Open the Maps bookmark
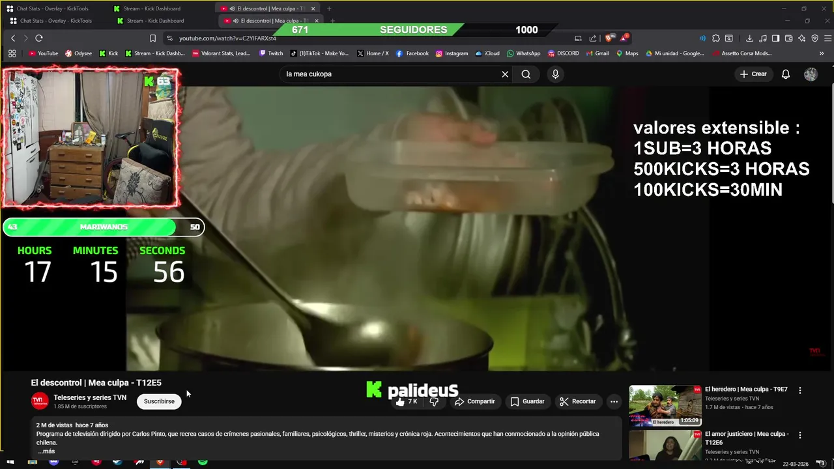 (x=627, y=53)
